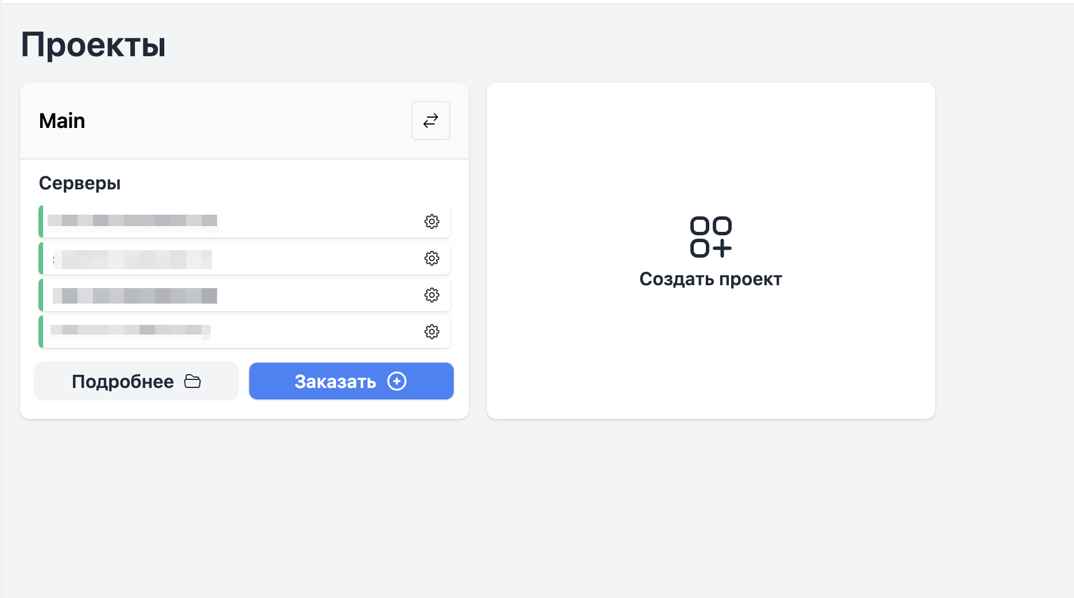Click the grid-plus create project icon
The width and height of the screenshot is (1074, 598).
(x=710, y=236)
